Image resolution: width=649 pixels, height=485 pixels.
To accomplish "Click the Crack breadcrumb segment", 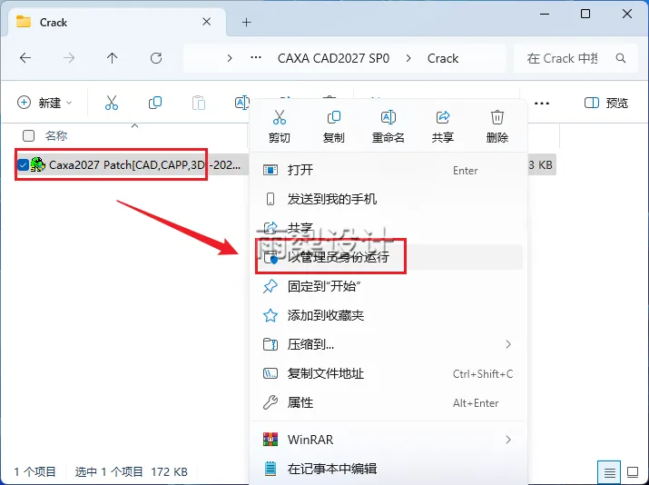I will click(443, 58).
